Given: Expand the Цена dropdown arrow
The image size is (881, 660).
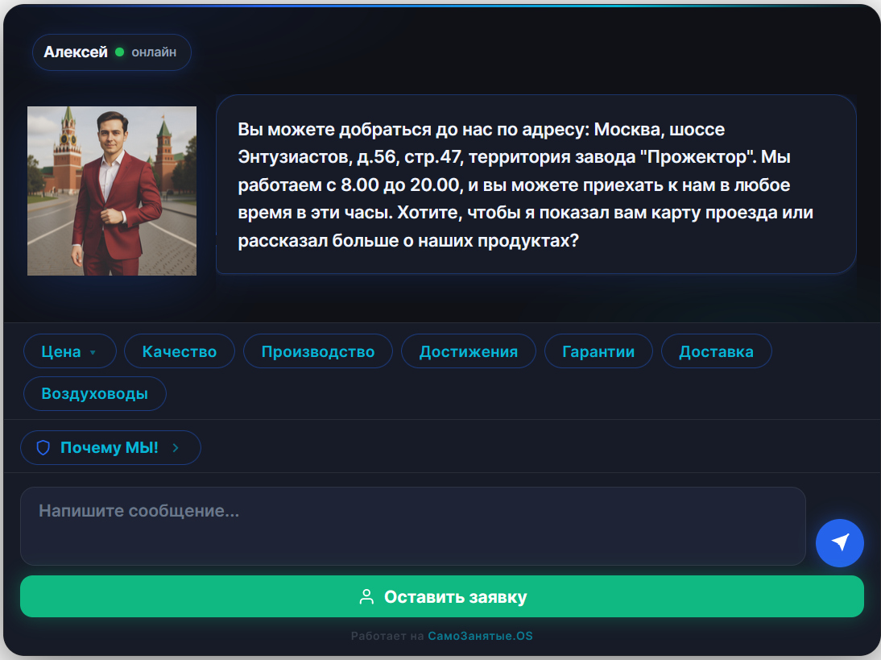Looking at the screenshot, I should click(93, 352).
